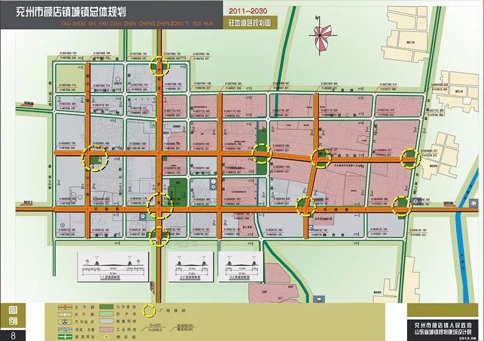Click the red 2011--2030 period text

click(x=248, y=11)
